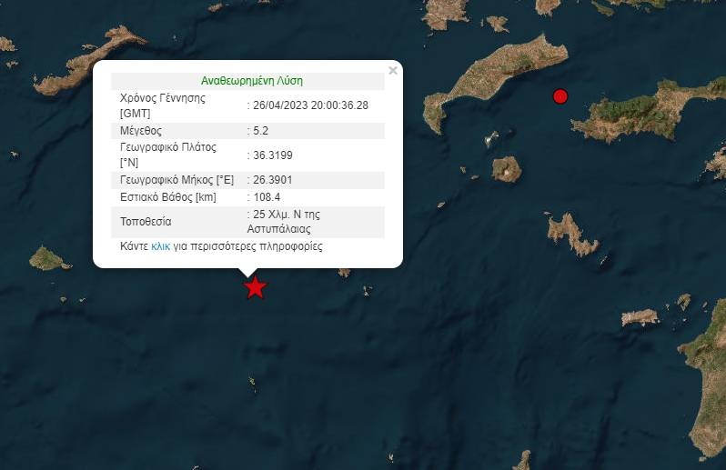726x470 pixels.
Task: Click the magnitude value 5.2
Action: click(x=260, y=131)
